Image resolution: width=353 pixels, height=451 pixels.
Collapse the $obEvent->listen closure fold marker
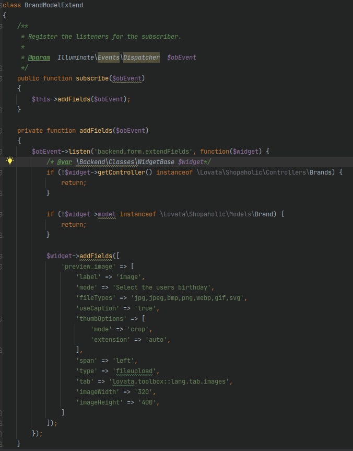[1, 152]
